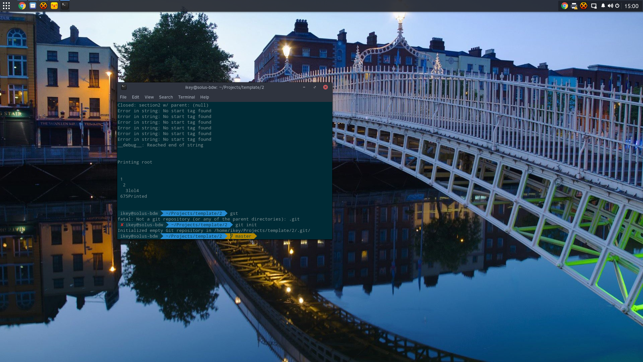Image resolution: width=643 pixels, height=362 pixels.
Task: Open the terminal View menu
Action: pos(149,97)
